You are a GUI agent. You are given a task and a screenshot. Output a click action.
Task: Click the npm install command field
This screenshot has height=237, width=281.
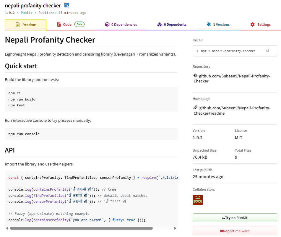point(235,51)
